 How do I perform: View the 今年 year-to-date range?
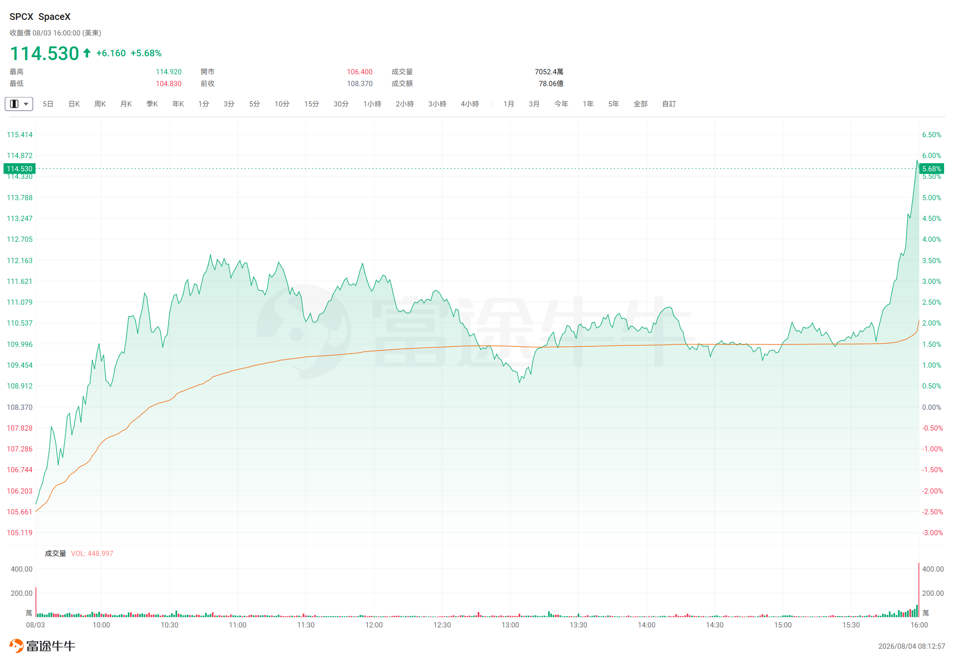point(561,104)
